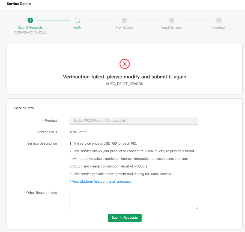Click the progress line between steps 1 and 2
This screenshot has height=232, width=245.
point(53,20)
